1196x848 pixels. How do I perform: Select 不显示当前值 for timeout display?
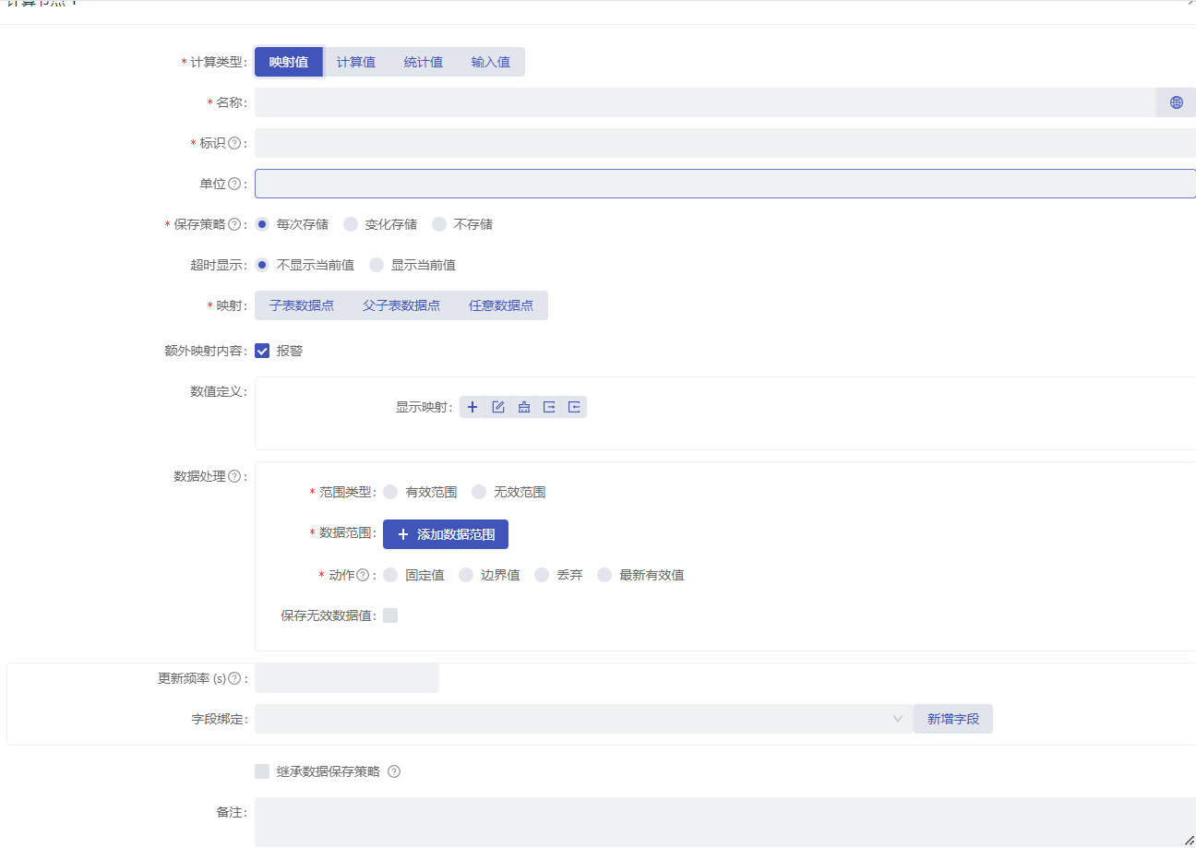(262, 265)
